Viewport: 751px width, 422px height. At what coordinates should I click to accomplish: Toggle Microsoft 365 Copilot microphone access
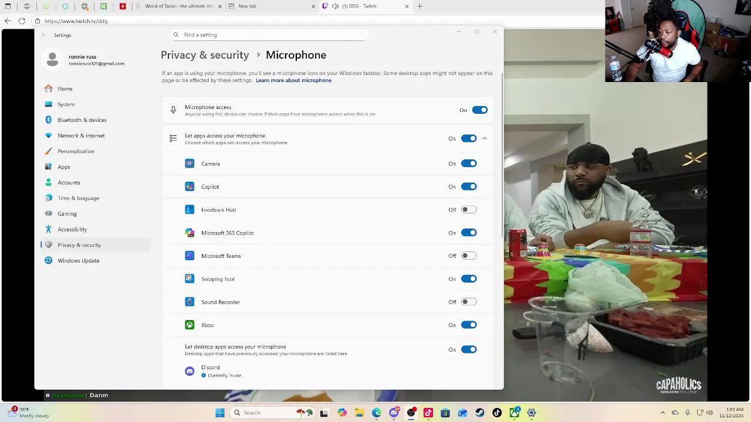tap(469, 233)
